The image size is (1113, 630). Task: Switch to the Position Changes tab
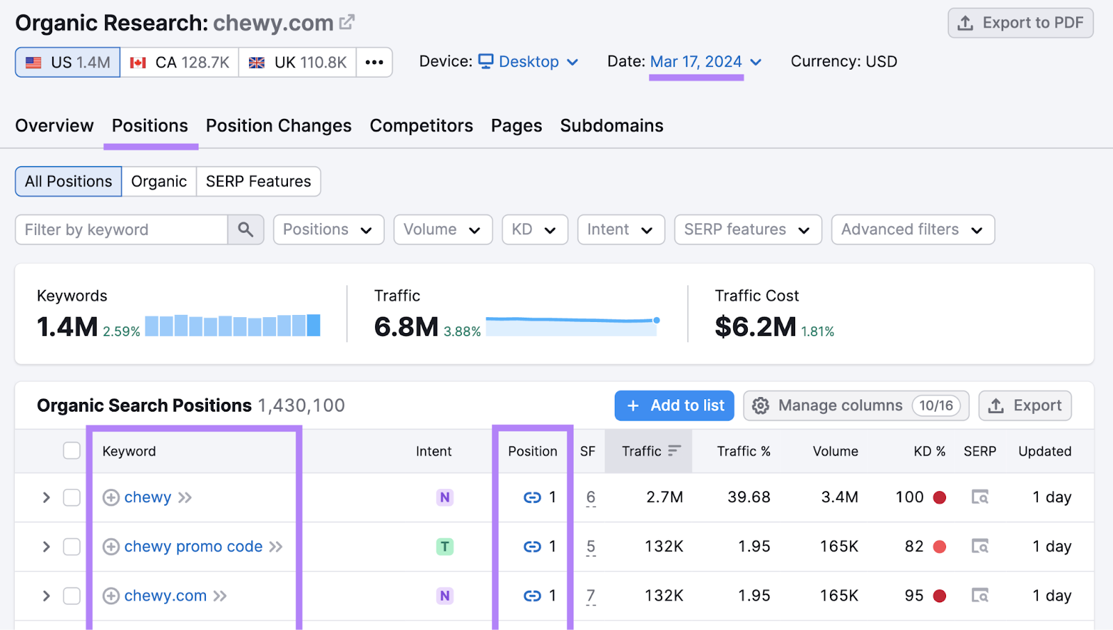click(278, 126)
